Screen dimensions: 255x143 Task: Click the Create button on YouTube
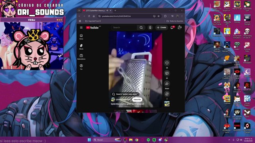pyautogui.click(x=161, y=27)
